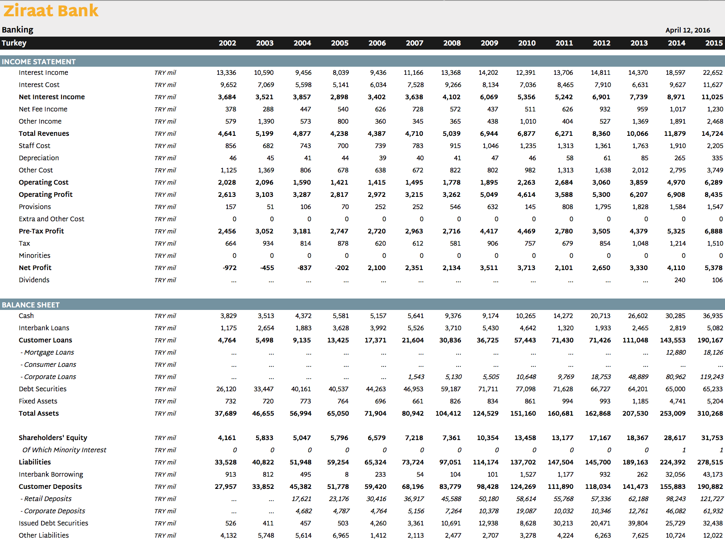
Task: Click the Liabilities row label
Action: 35,462
